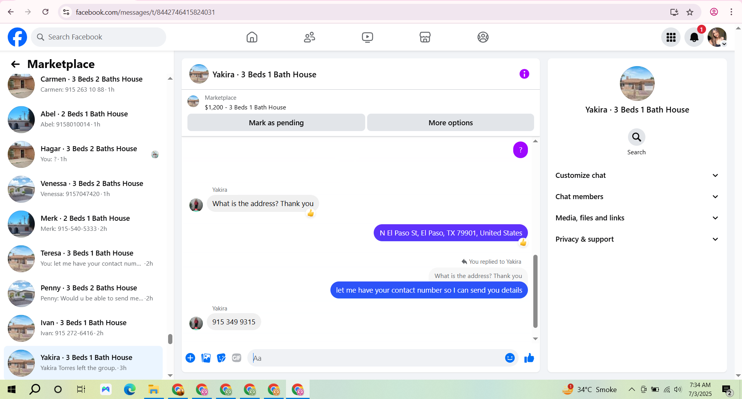Open Windows Start menu

pyautogui.click(x=12, y=389)
